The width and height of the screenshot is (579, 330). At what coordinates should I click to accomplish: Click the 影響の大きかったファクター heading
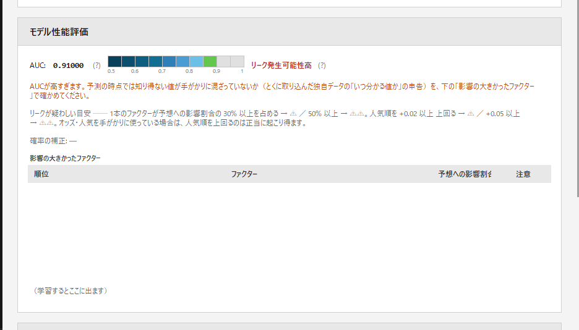pos(65,158)
